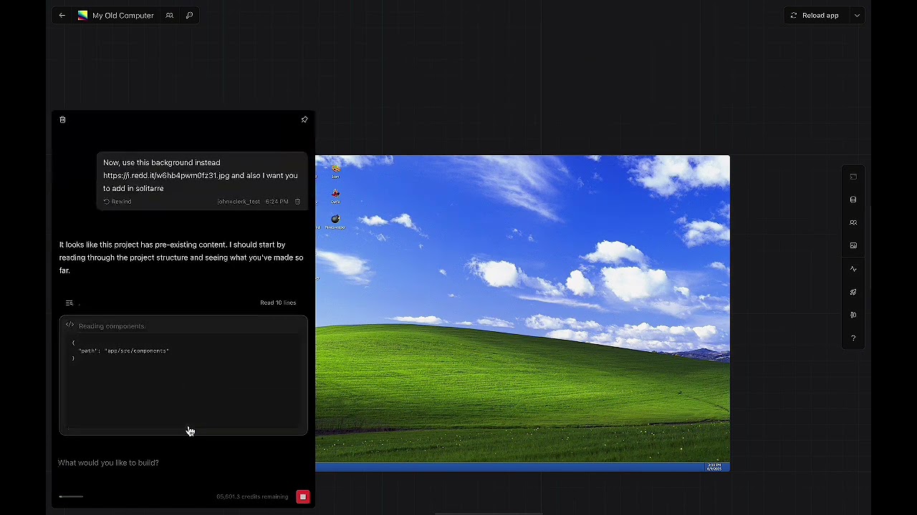Delete the solitaire message with its trash icon

(297, 202)
